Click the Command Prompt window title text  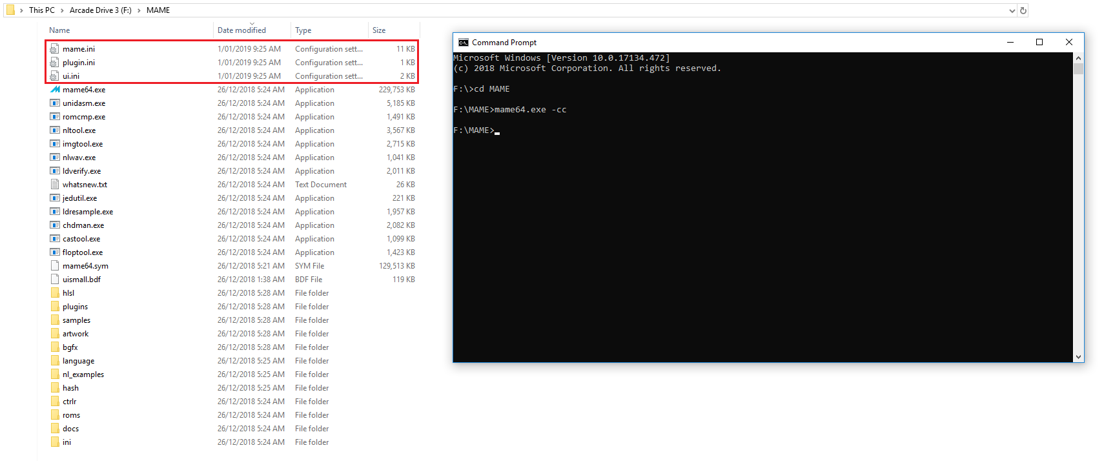click(x=504, y=43)
